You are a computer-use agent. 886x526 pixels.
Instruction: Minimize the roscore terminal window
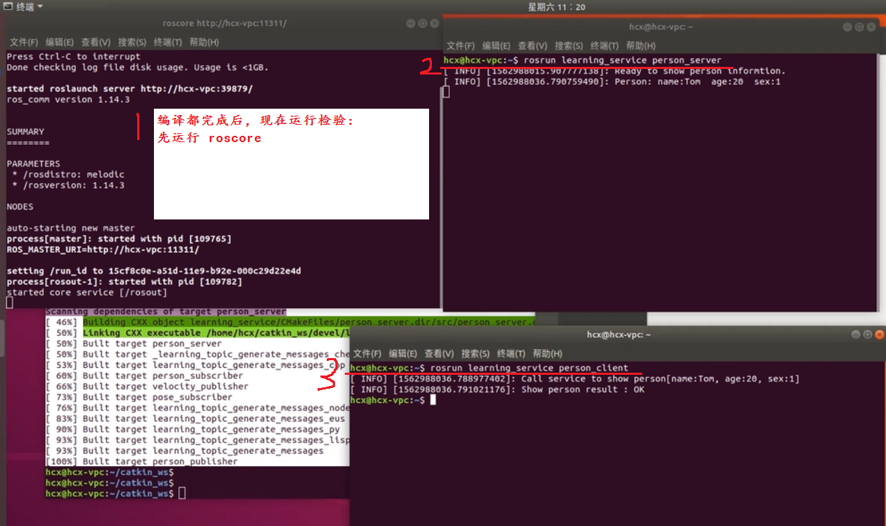point(411,24)
